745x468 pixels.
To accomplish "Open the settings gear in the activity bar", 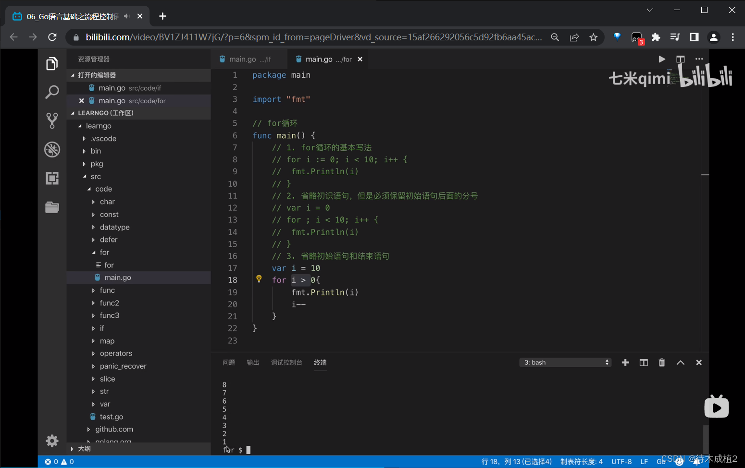I will 52,441.
